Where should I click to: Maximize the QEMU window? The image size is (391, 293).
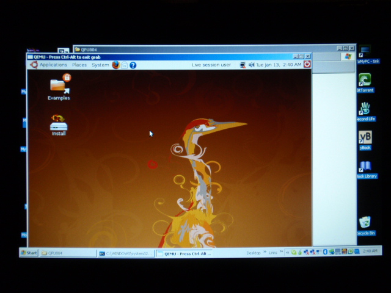pyautogui.click(x=301, y=57)
